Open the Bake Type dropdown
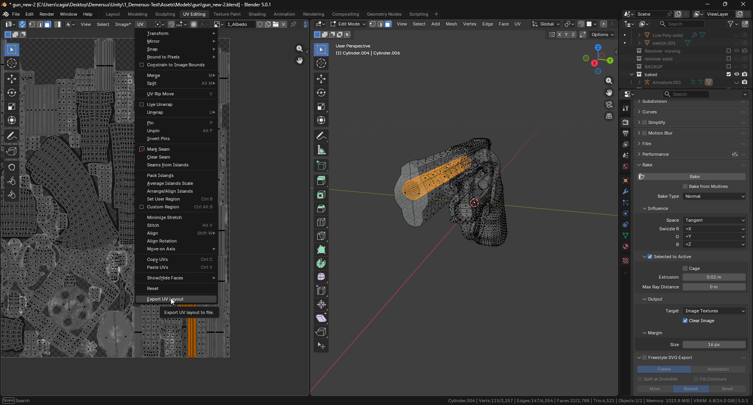This screenshot has width=753, height=405. point(714,196)
